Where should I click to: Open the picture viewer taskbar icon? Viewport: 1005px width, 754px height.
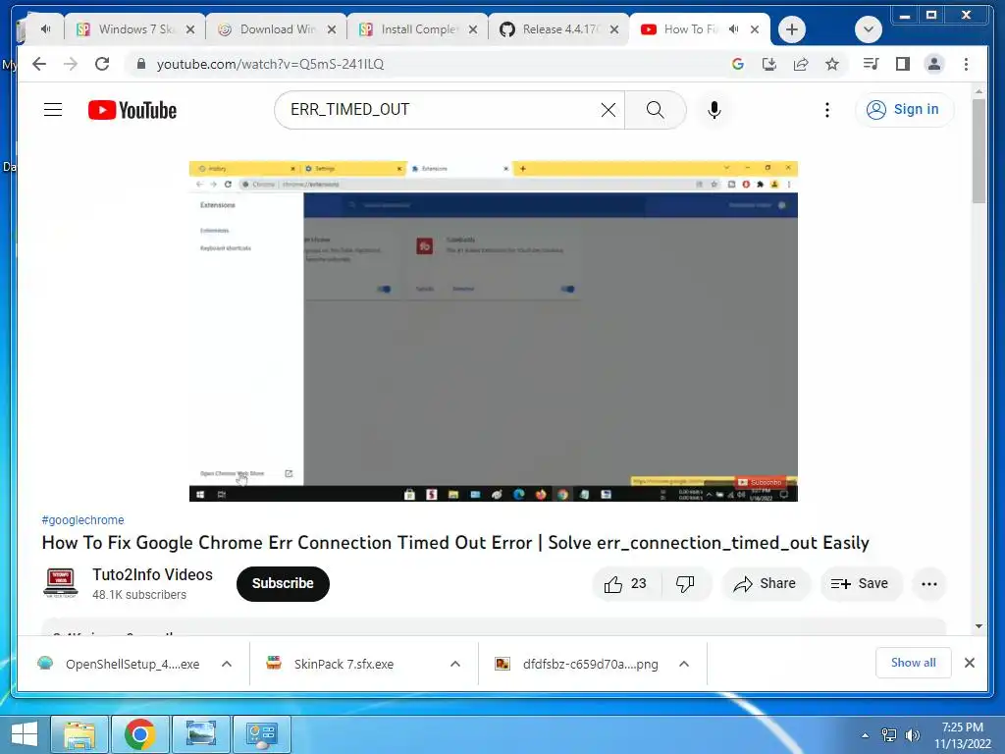click(200, 734)
